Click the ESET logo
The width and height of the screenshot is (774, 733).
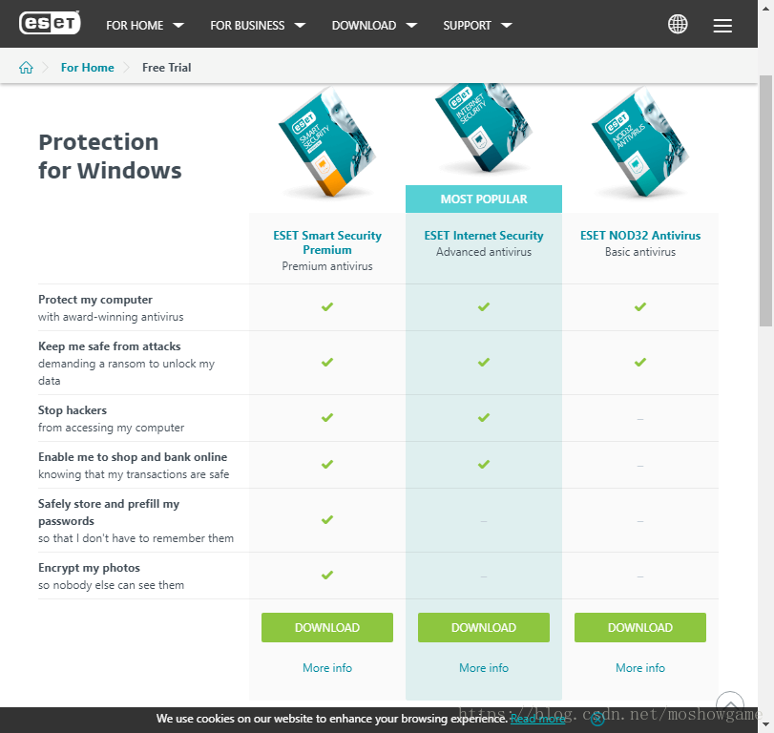tap(50, 23)
